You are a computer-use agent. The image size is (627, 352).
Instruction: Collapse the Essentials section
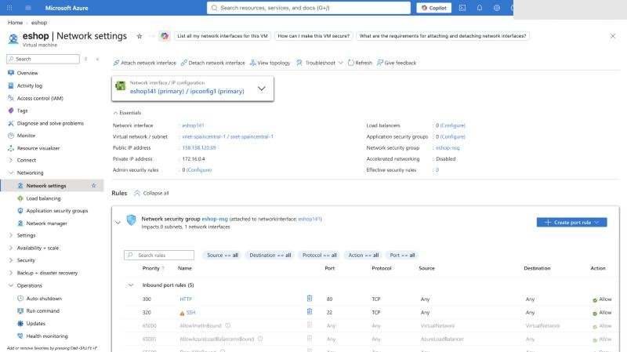[127, 113]
